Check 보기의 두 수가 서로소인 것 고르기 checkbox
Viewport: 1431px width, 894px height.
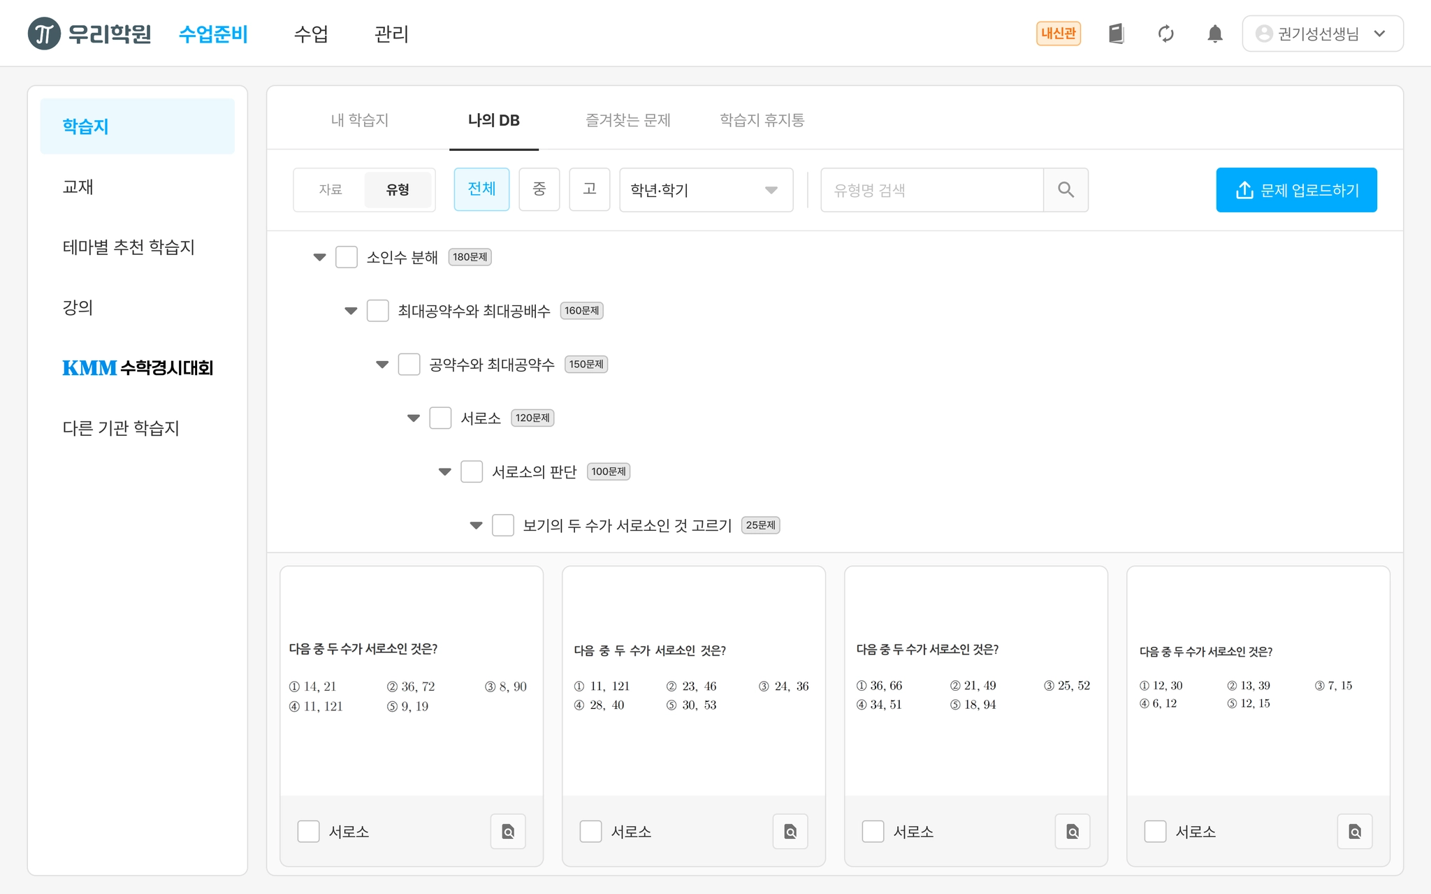pyautogui.click(x=503, y=525)
